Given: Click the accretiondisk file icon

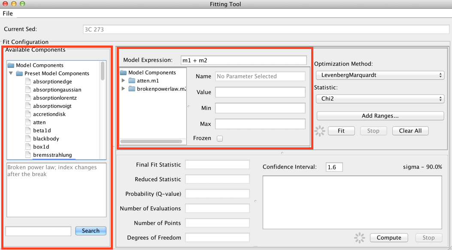Looking at the screenshot, I should [28, 114].
